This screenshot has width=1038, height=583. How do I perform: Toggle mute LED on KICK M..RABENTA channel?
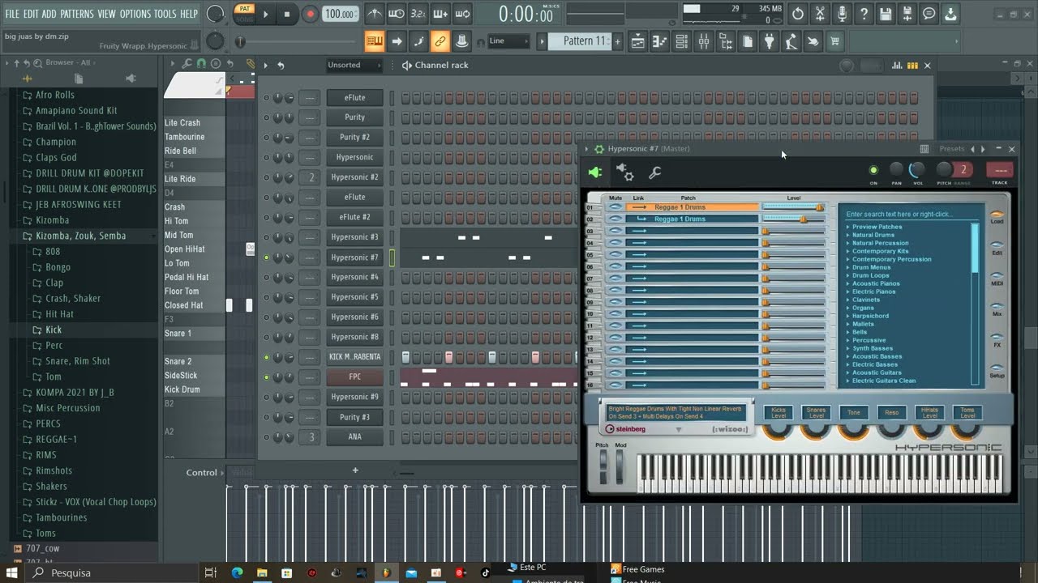266,357
